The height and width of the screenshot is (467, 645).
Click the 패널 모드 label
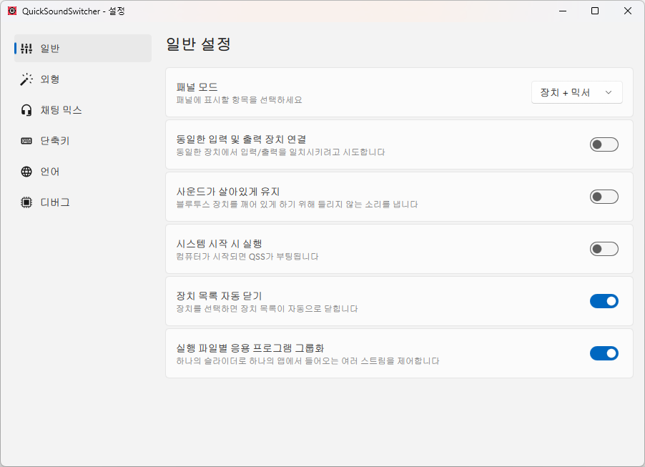pos(197,87)
